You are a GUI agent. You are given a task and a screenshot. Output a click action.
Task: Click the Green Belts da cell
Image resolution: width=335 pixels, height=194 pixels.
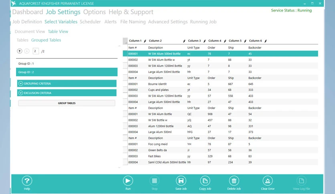[157, 150]
